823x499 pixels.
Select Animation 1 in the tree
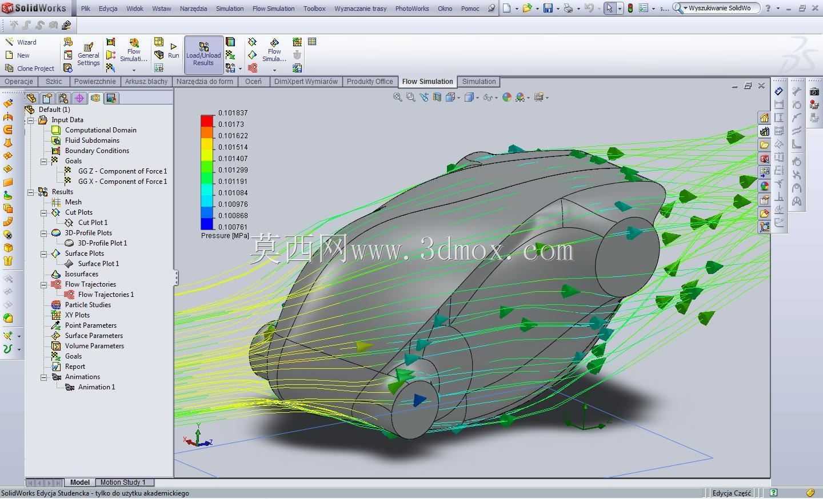[97, 387]
